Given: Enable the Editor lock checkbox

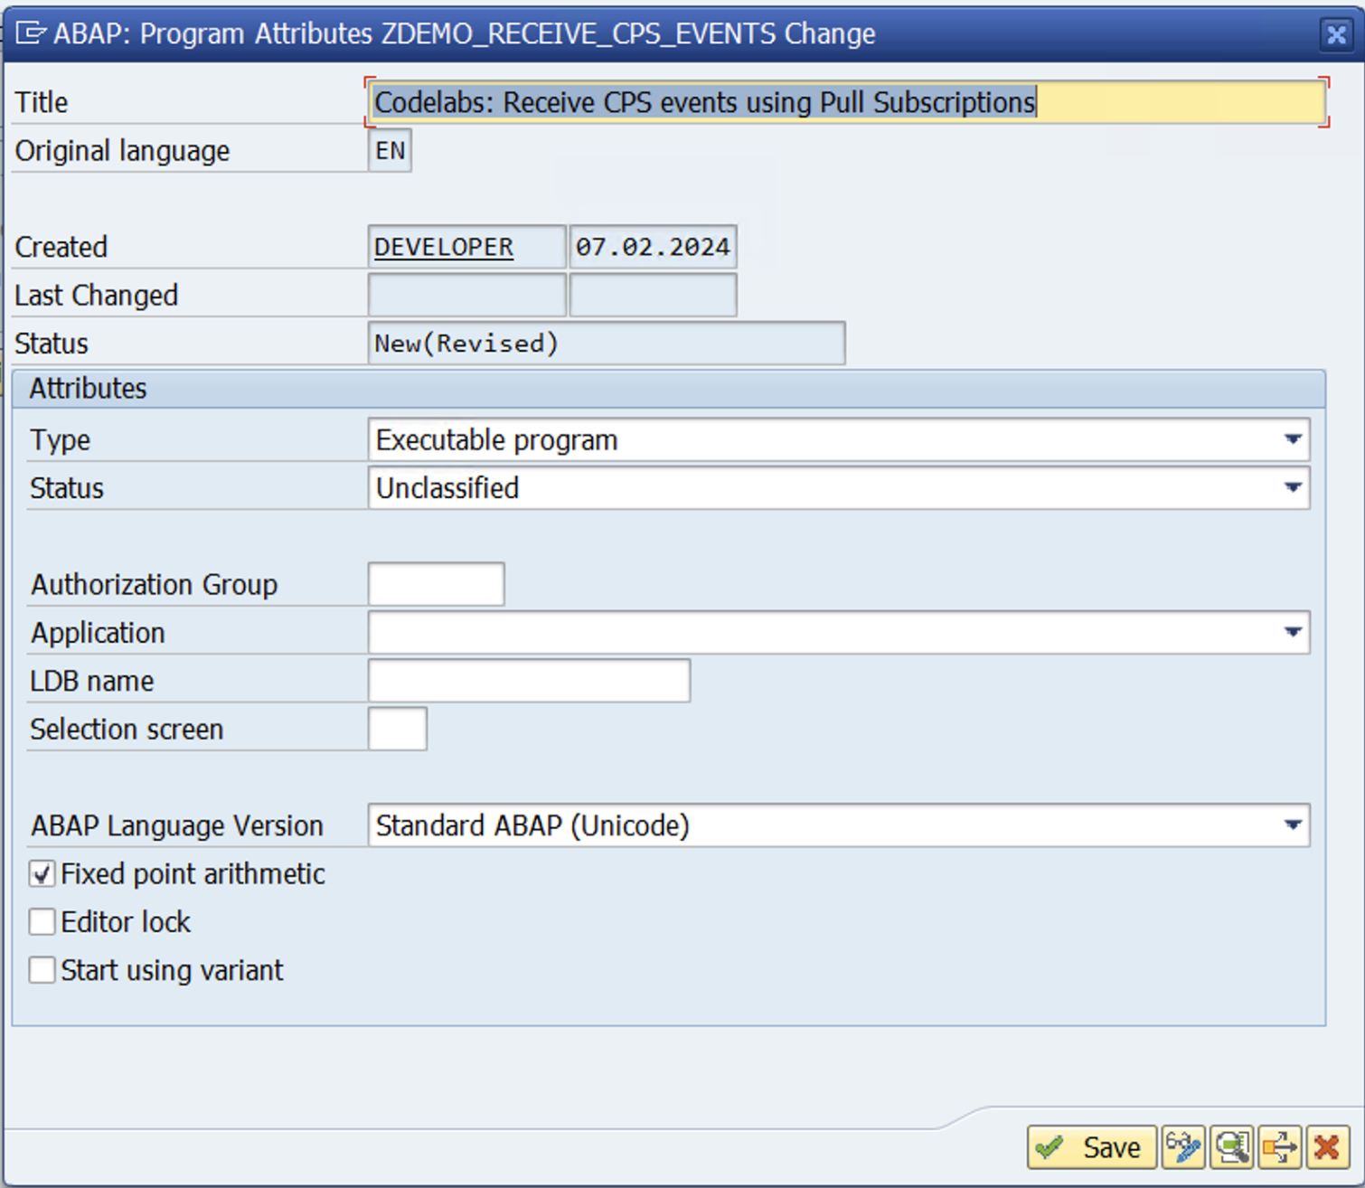Looking at the screenshot, I should (42, 921).
